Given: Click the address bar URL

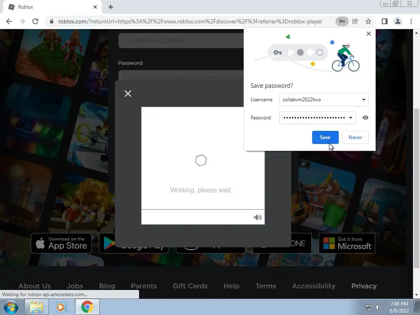Looking at the screenshot, I should (190, 21).
